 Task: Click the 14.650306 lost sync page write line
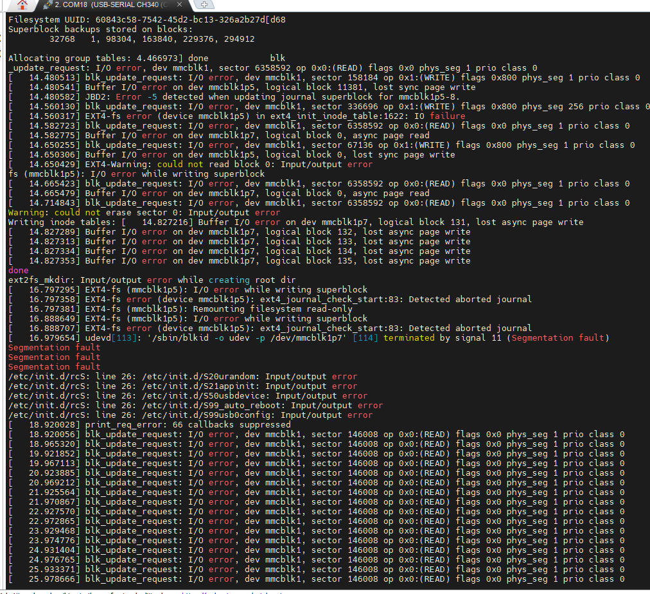point(231,155)
